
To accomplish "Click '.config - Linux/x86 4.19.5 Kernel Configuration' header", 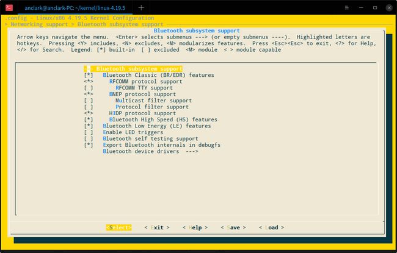I will click(79, 18).
